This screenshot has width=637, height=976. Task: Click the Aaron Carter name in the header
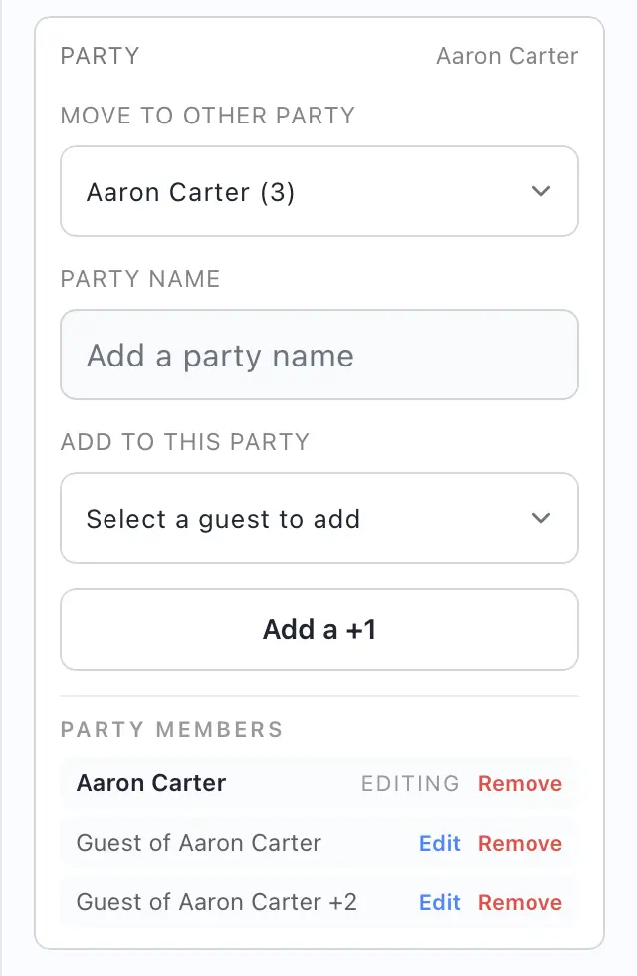point(507,56)
